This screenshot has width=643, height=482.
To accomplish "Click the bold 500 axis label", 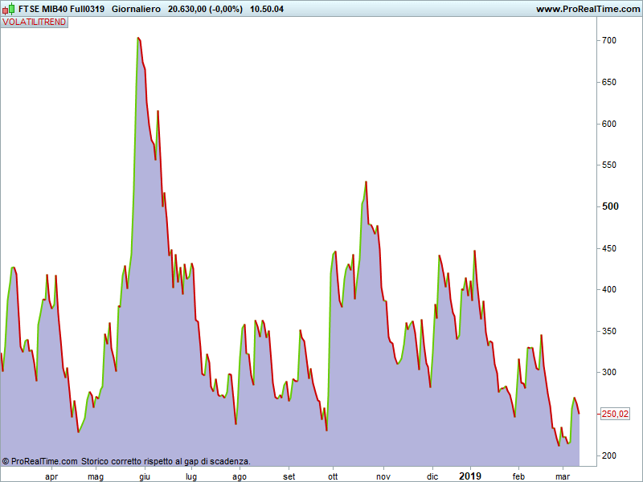I will [x=610, y=206].
